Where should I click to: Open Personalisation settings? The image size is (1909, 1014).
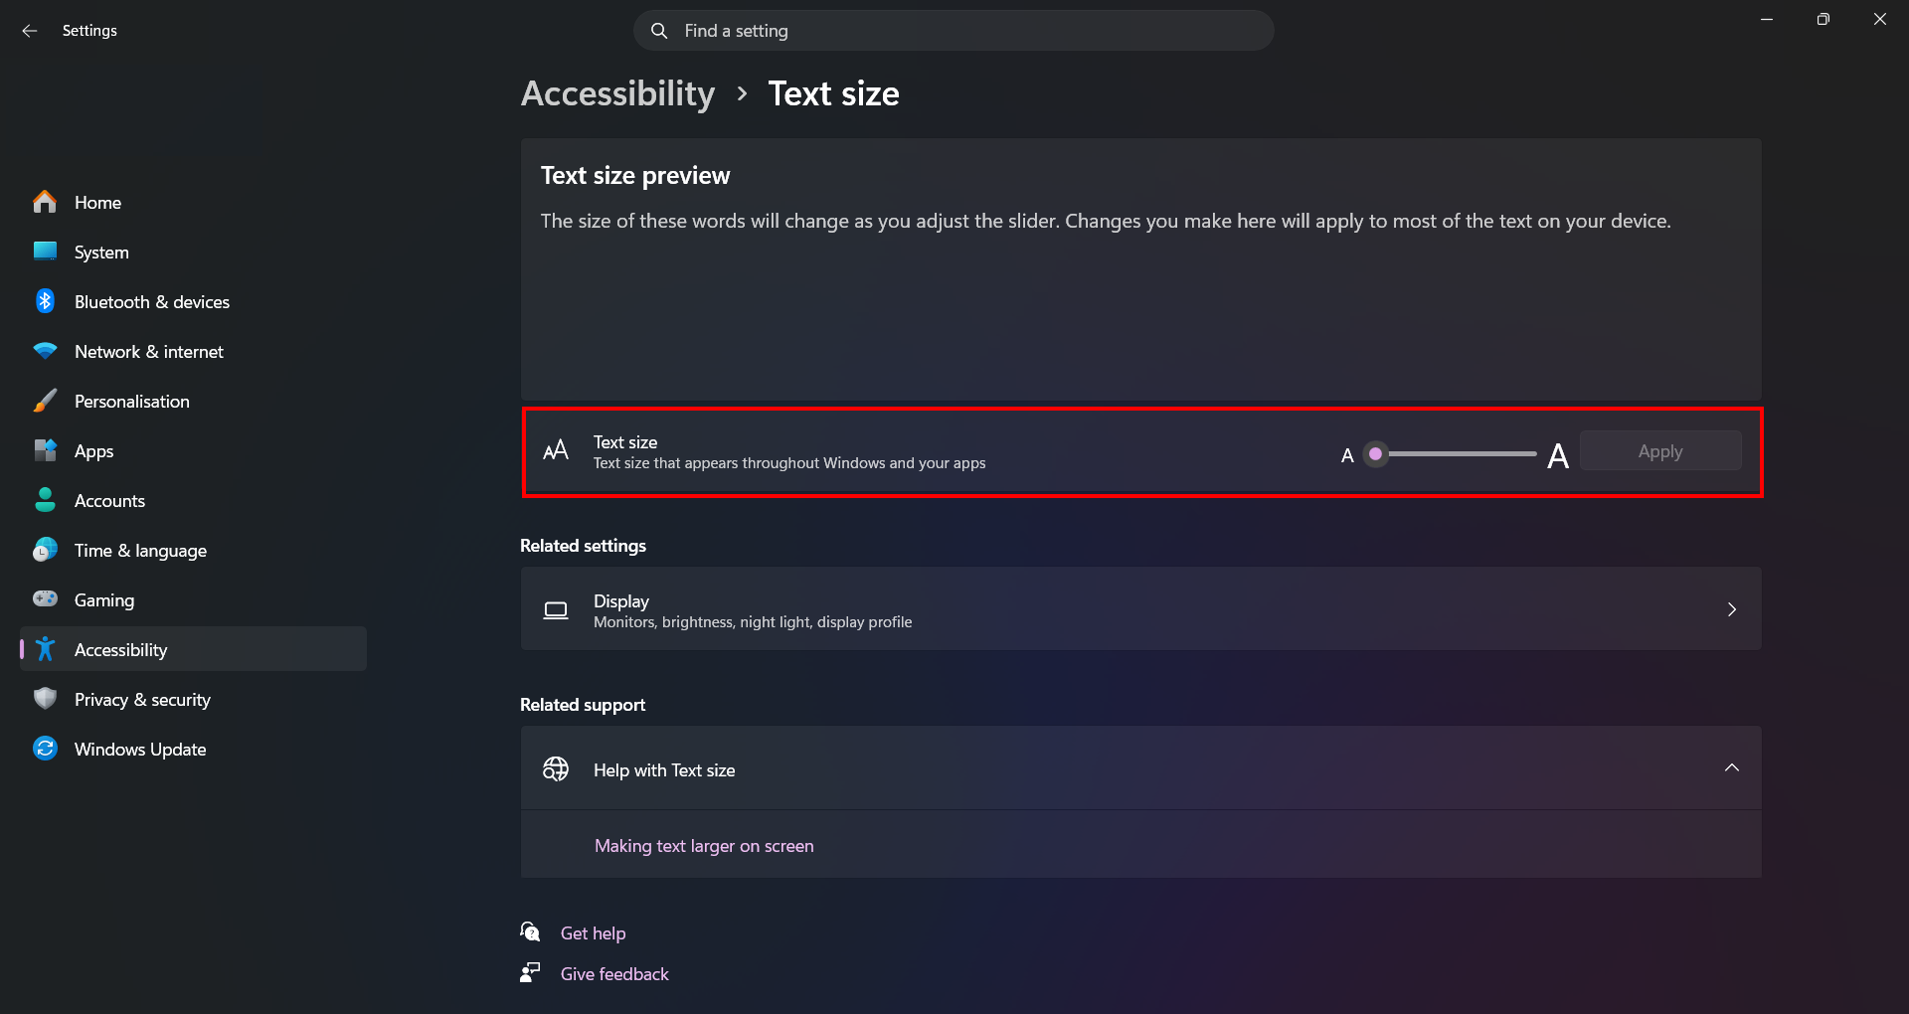tap(193, 401)
